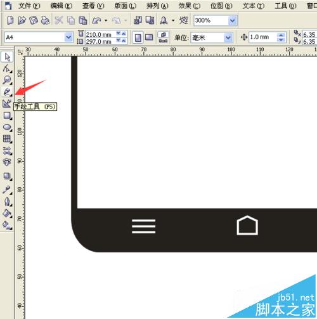Select the Ellipse tool
317x319 pixels.
[x=7, y=127]
